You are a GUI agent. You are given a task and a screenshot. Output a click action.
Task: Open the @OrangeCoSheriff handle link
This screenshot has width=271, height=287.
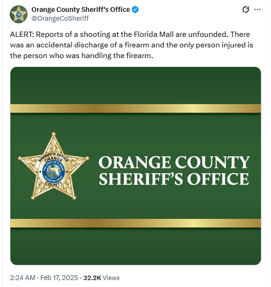pyautogui.click(x=60, y=18)
